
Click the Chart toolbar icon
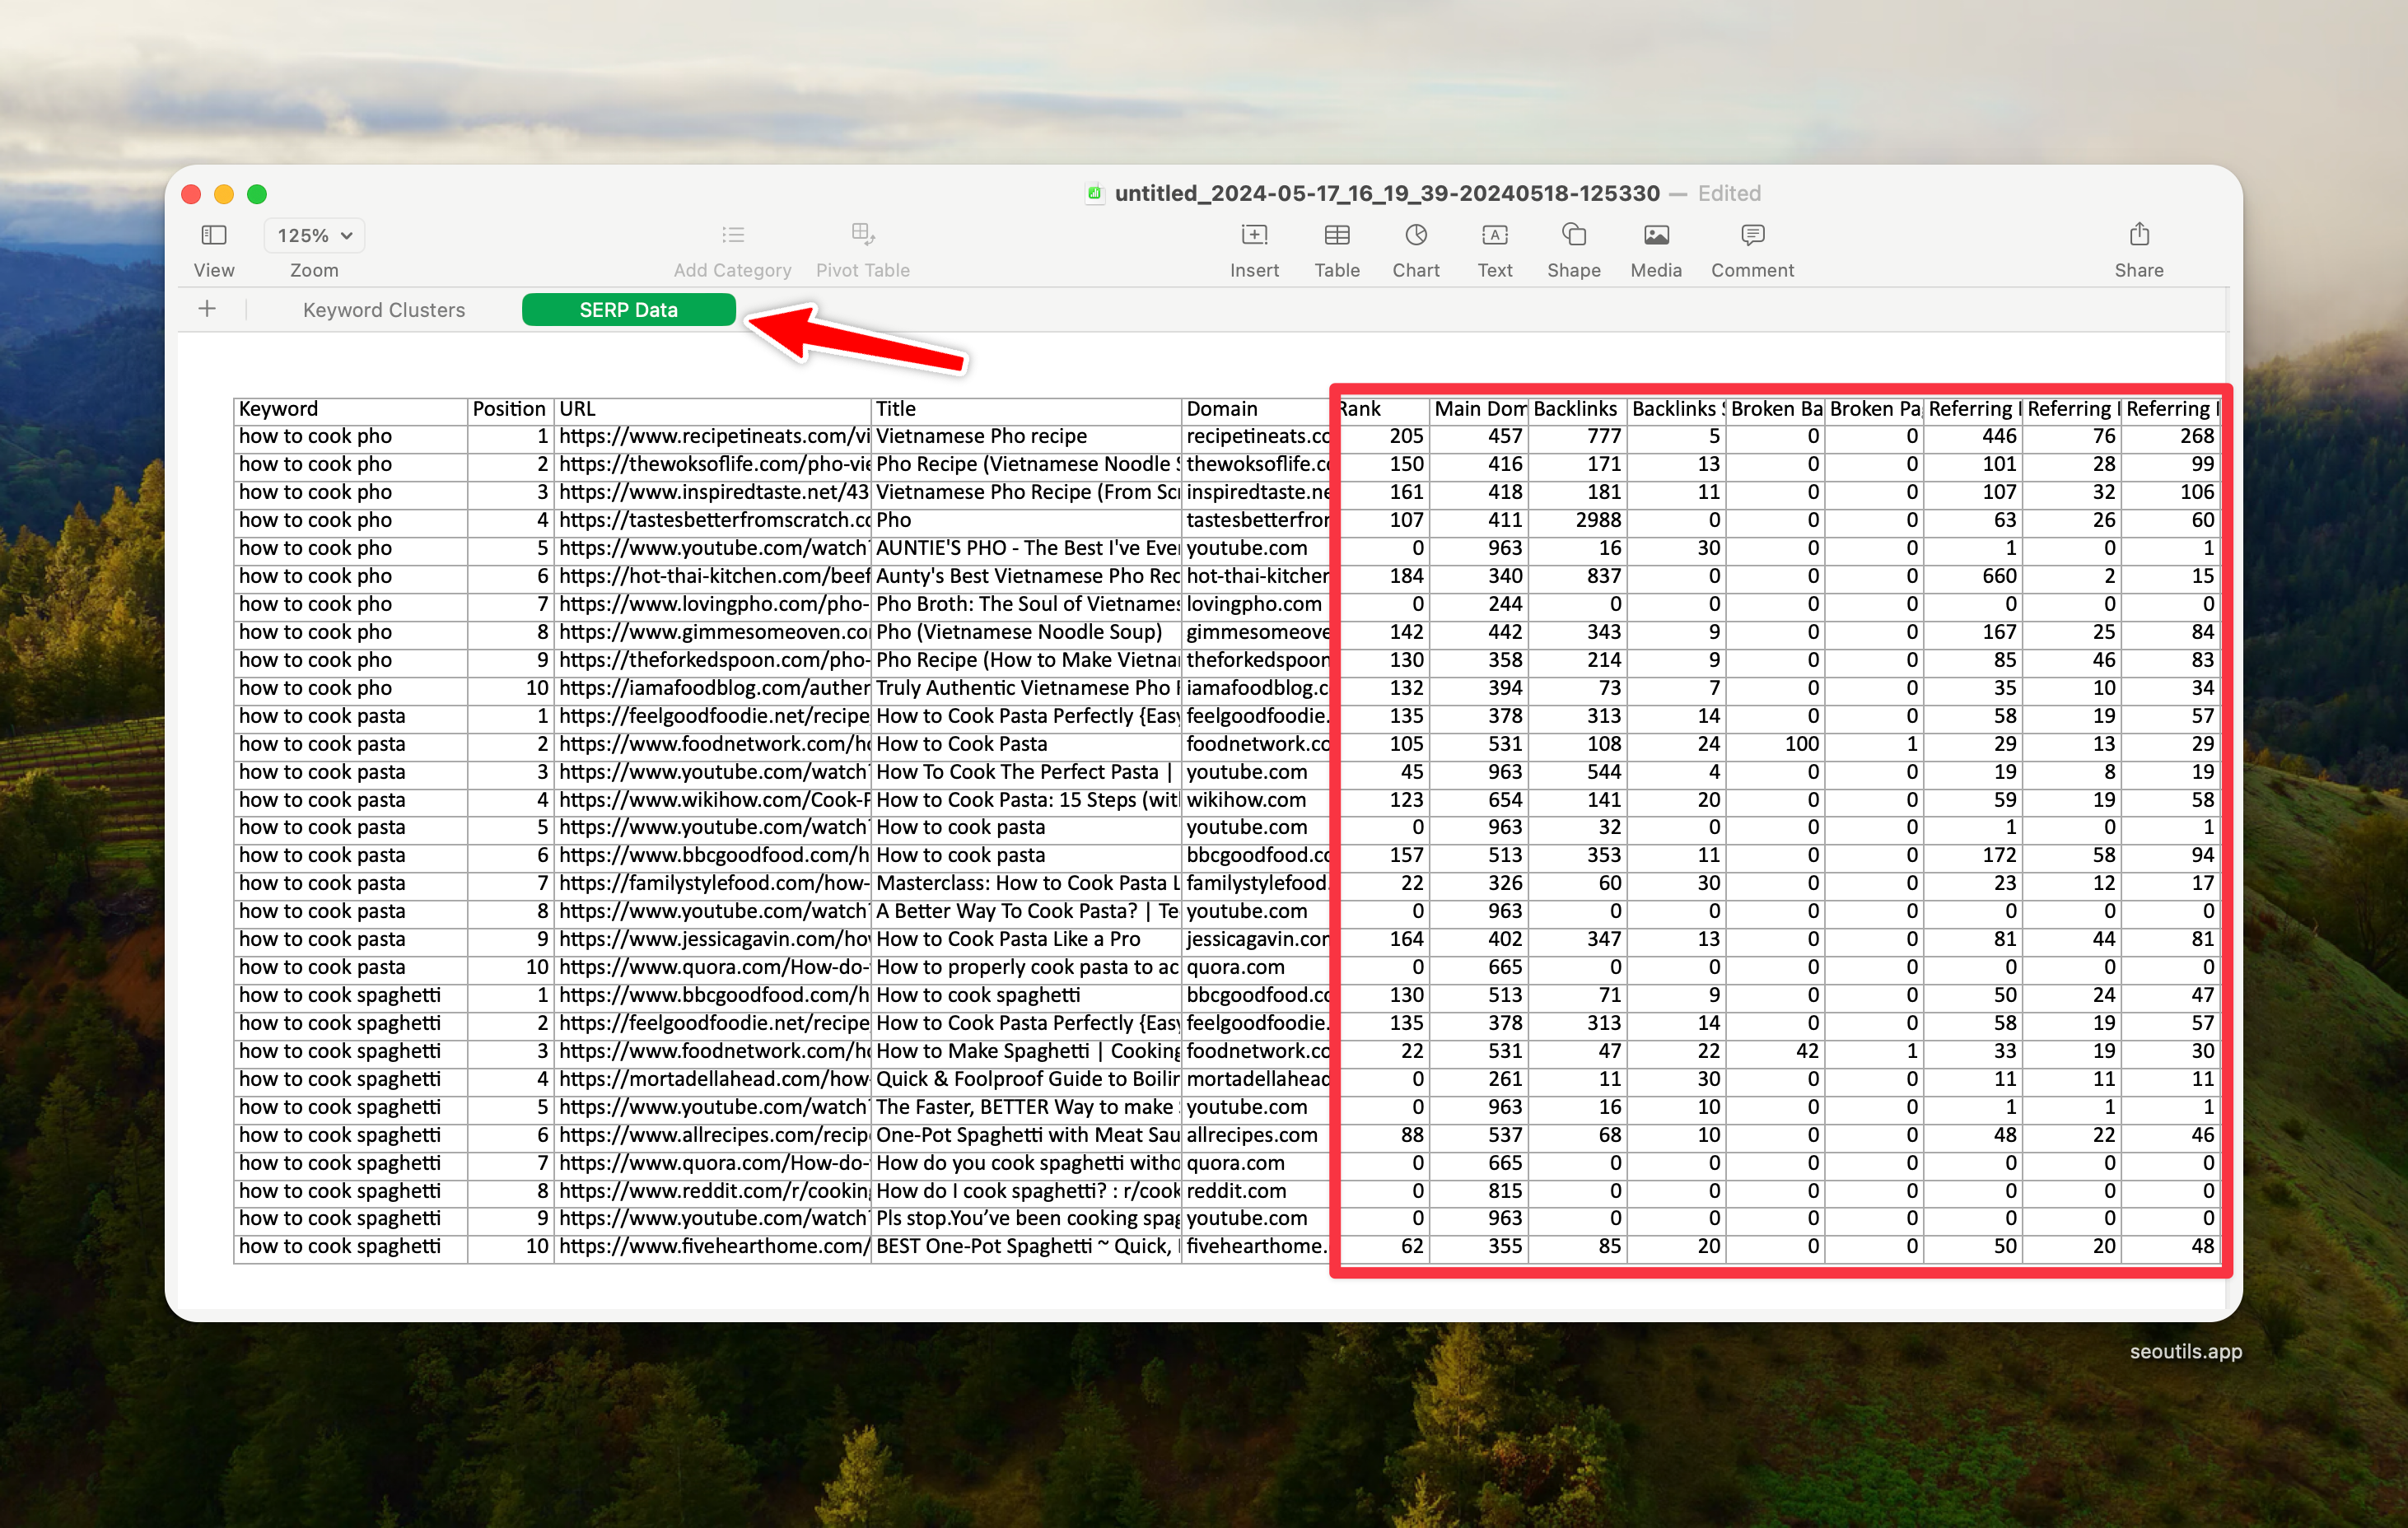tap(1415, 235)
